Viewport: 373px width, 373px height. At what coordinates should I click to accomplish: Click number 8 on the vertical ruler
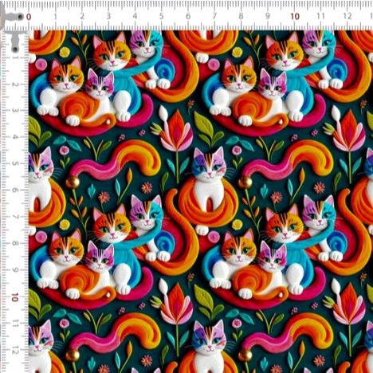pyautogui.click(x=15, y=244)
